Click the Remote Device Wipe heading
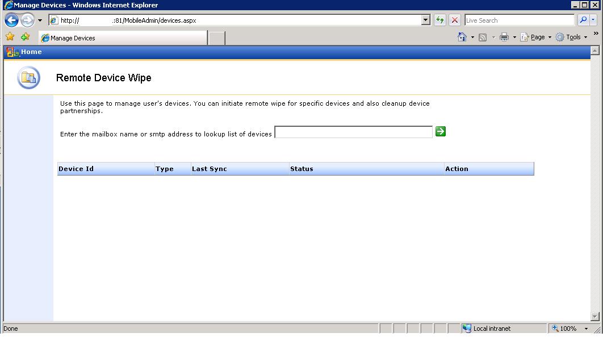The width and height of the screenshot is (603, 341). pyautogui.click(x=104, y=78)
